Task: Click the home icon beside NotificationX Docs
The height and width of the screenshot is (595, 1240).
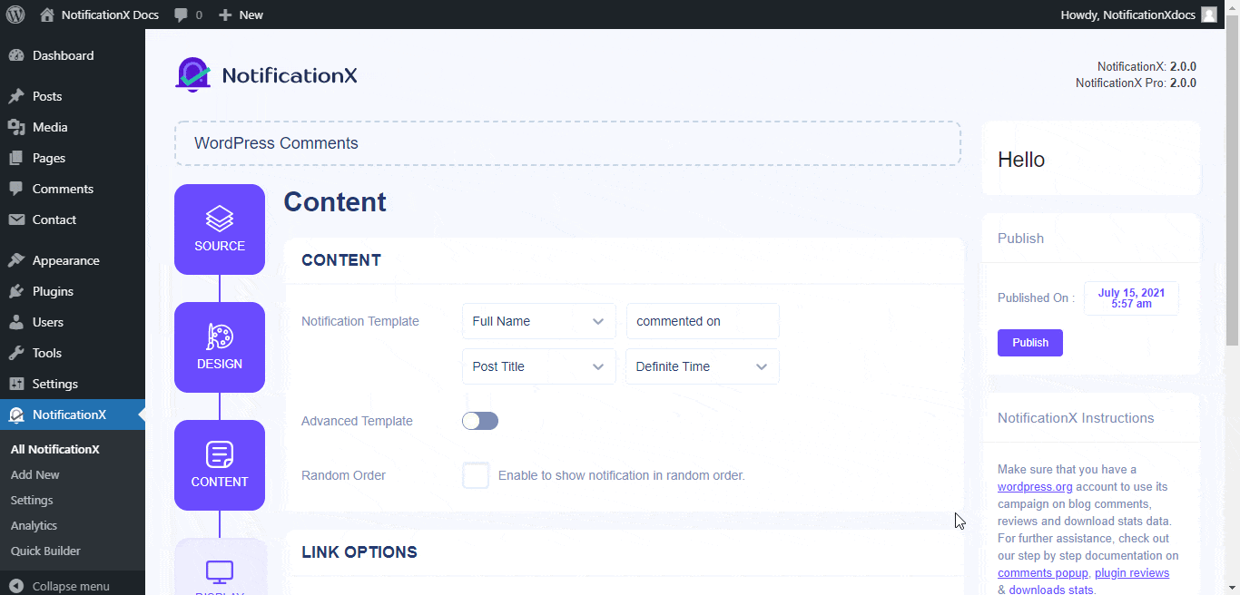Action: (x=47, y=15)
